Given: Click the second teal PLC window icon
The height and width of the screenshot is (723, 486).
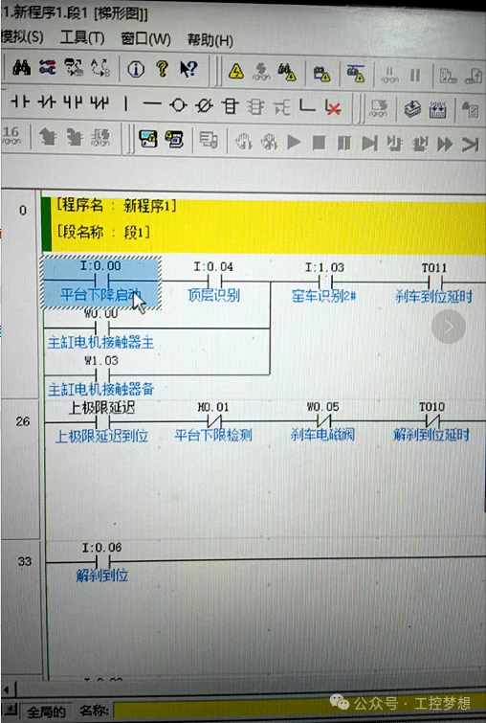Looking at the screenshot, I should pyautogui.click(x=174, y=139).
